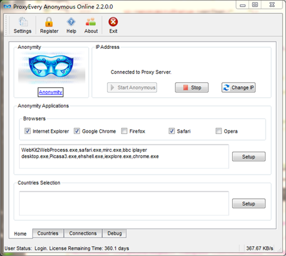Maximize the ProxyEvery window

(255, 5)
